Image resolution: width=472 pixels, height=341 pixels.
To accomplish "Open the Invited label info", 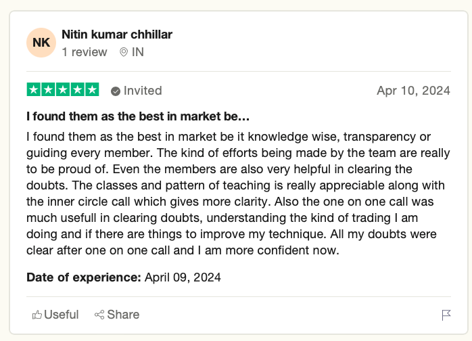I will [143, 91].
